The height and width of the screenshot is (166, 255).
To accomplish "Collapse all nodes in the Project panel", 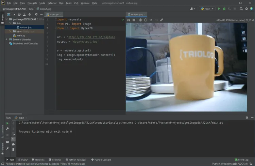I will click(30, 14).
